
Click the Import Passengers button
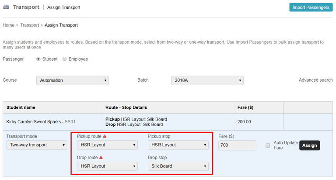311,7
